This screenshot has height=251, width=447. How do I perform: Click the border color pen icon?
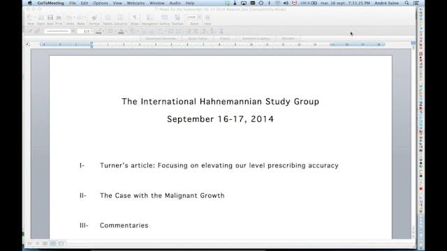(98, 31)
